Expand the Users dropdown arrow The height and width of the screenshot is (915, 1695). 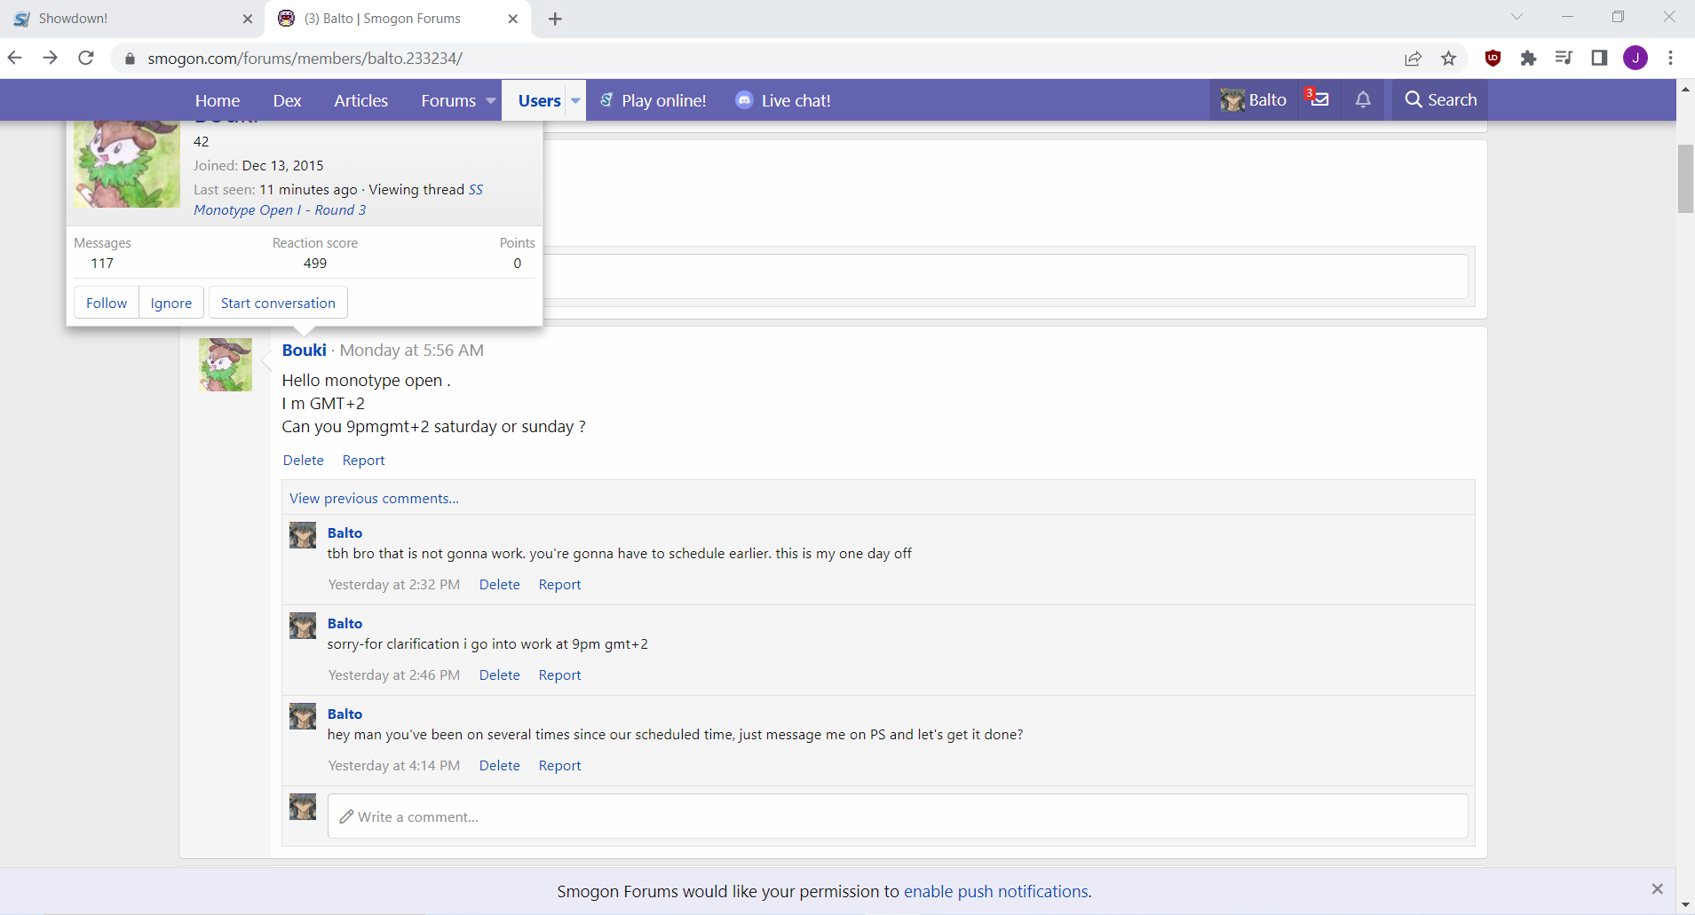tap(575, 101)
